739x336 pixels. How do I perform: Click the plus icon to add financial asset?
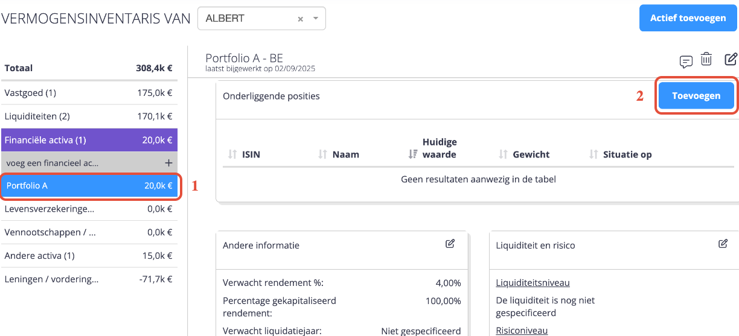(168, 163)
